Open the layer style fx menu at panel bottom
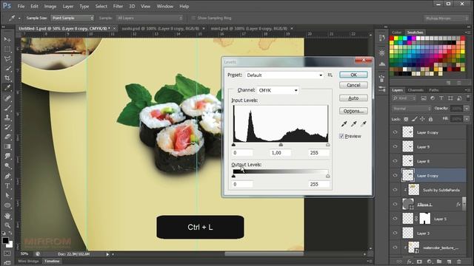The height and width of the screenshot is (266, 474). (410, 262)
